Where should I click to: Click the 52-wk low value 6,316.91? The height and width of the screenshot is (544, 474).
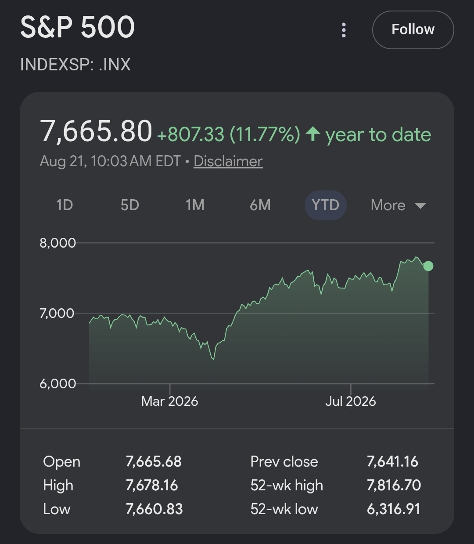393,509
